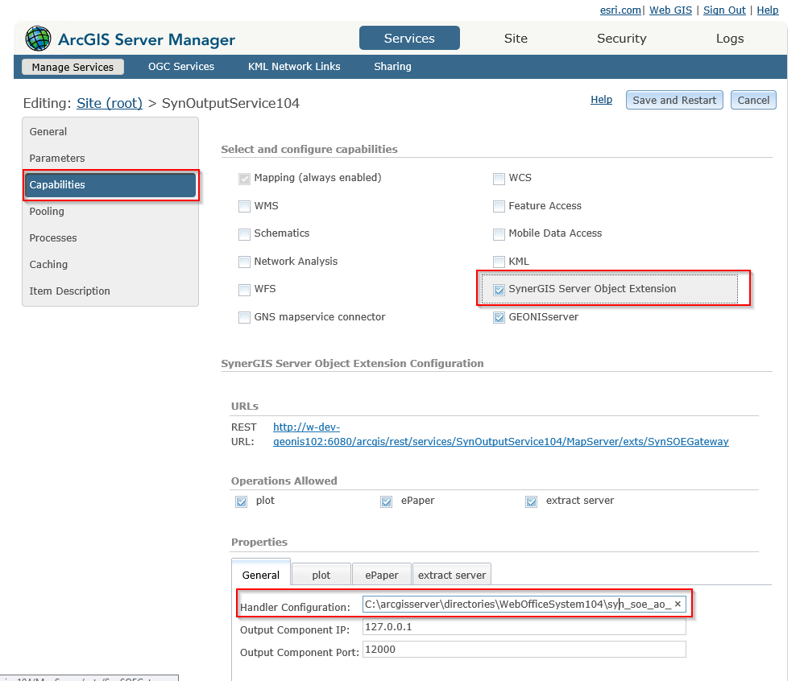
Task: Open the Logs section
Action: 729,38
